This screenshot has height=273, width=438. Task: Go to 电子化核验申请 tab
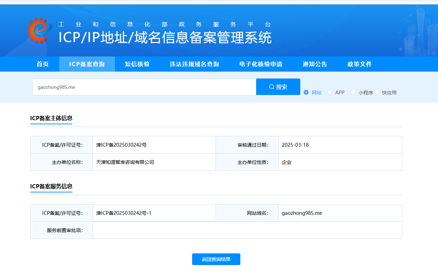click(x=261, y=64)
